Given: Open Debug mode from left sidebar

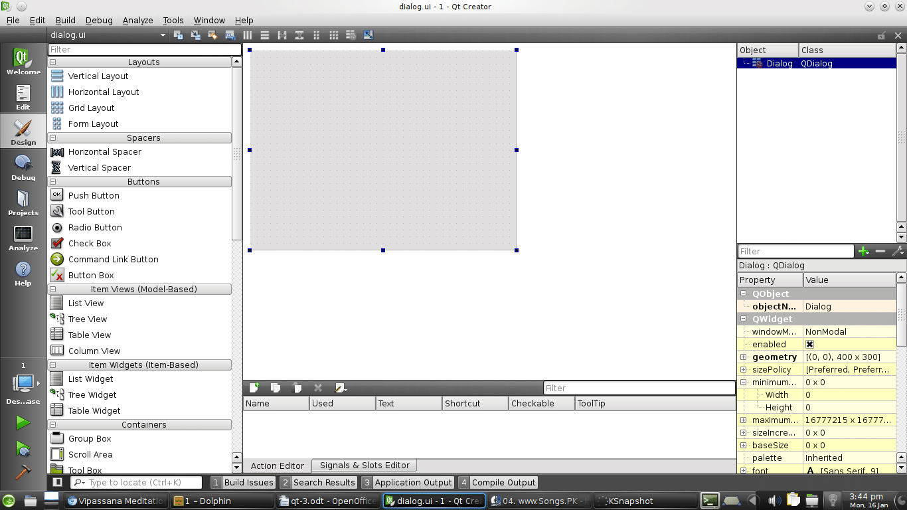Looking at the screenshot, I should click(x=23, y=167).
